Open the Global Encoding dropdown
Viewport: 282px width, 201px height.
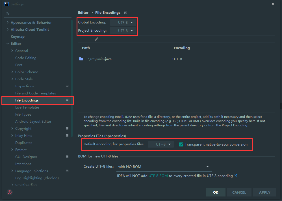click(123, 22)
